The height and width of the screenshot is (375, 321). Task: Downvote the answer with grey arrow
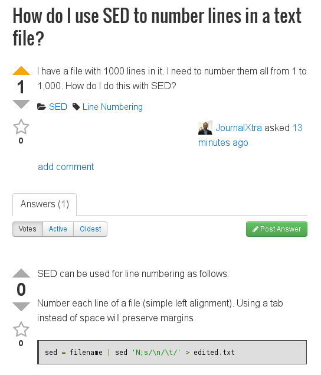point(21,307)
